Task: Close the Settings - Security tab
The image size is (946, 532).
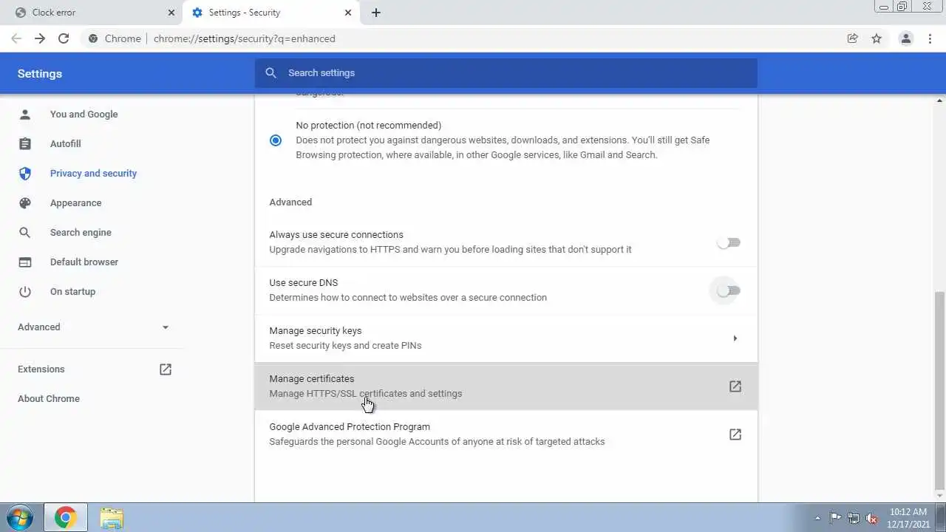Action: click(x=348, y=13)
